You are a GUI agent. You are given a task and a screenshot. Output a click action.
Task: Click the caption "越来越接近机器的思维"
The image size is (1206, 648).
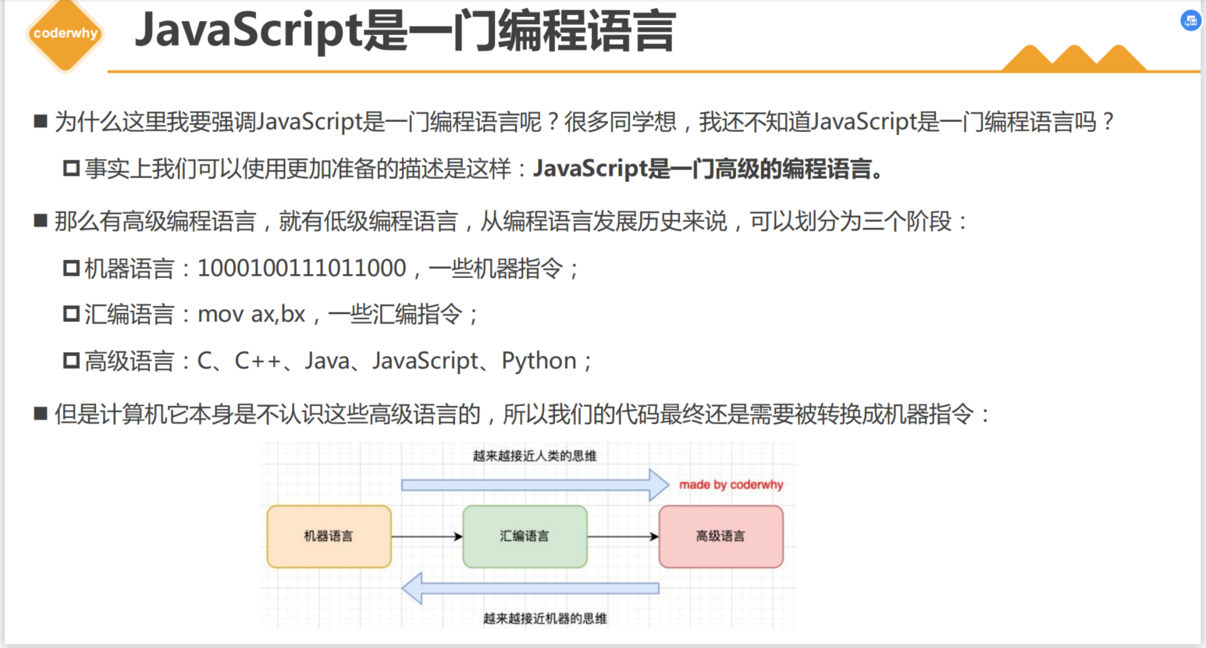pos(545,618)
